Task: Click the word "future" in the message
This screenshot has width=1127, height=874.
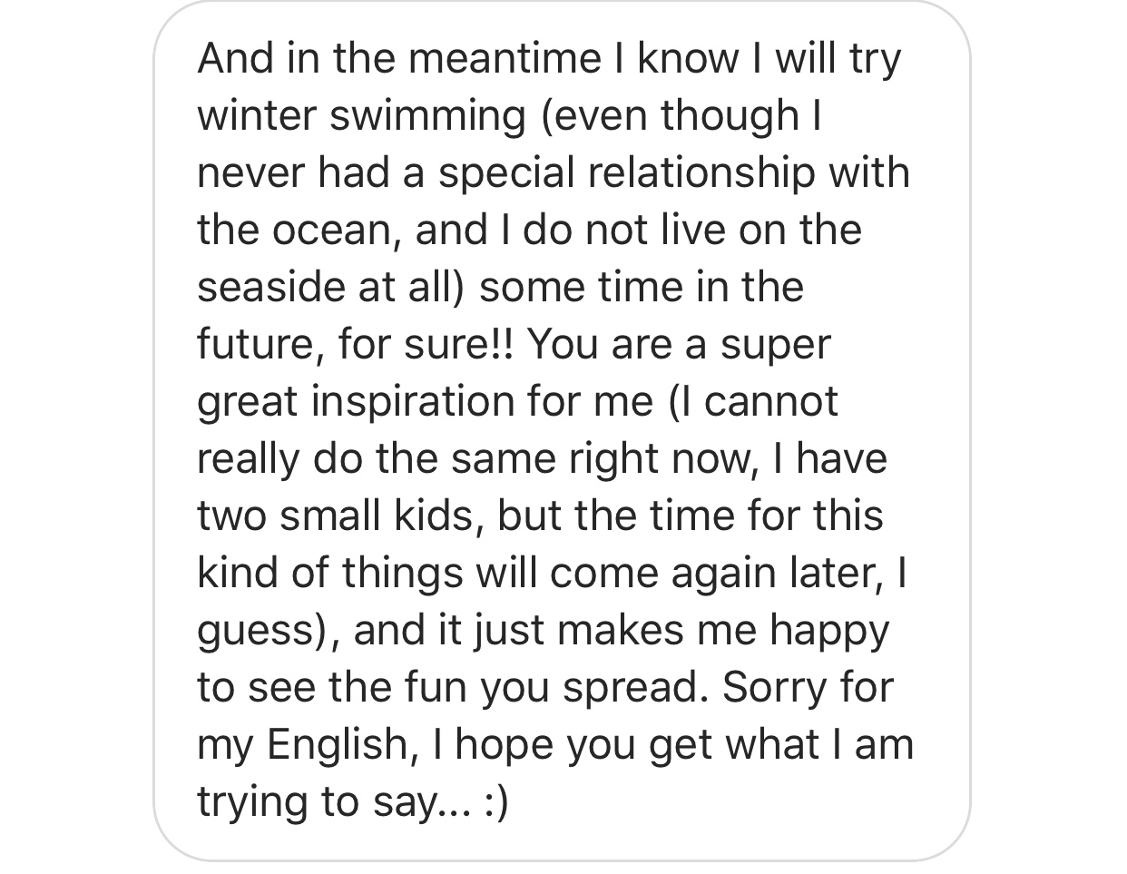Action: [255, 345]
